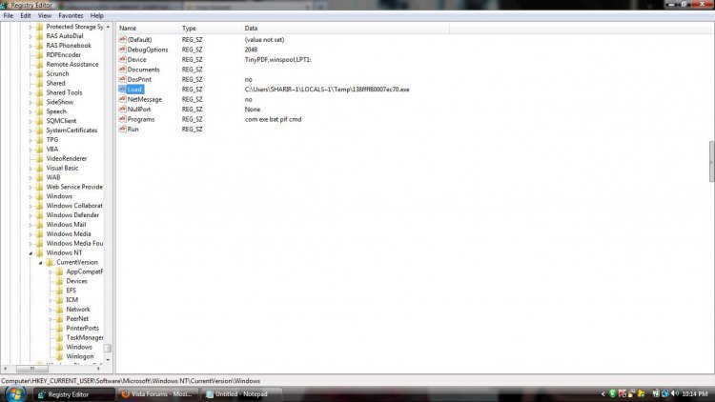Show hidden tray icons arrow
Screen dimensions: 715x402
tap(603, 394)
